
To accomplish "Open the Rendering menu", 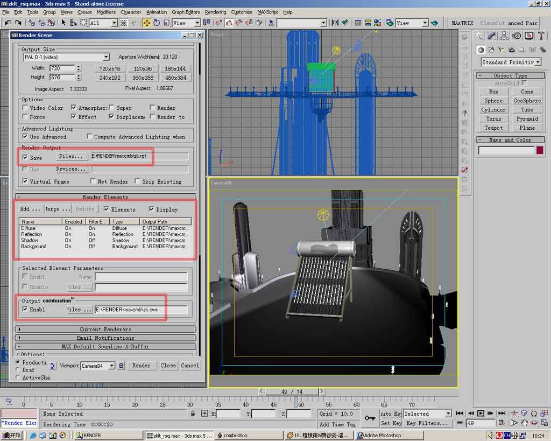I will (x=215, y=12).
